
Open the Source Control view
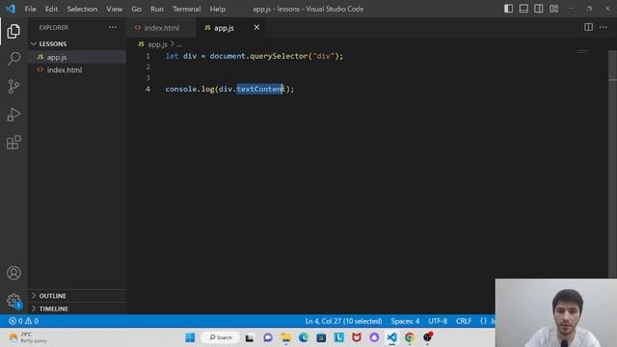(13, 86)
